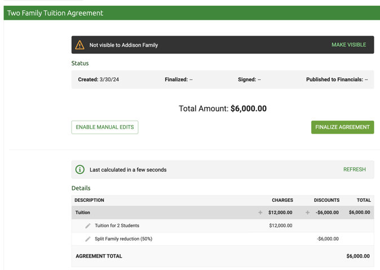Image resolution: width=380 pixels, height=270 pixels.
Task: Click the 'Last calculated in a few seconds' text
Action: 128,170
